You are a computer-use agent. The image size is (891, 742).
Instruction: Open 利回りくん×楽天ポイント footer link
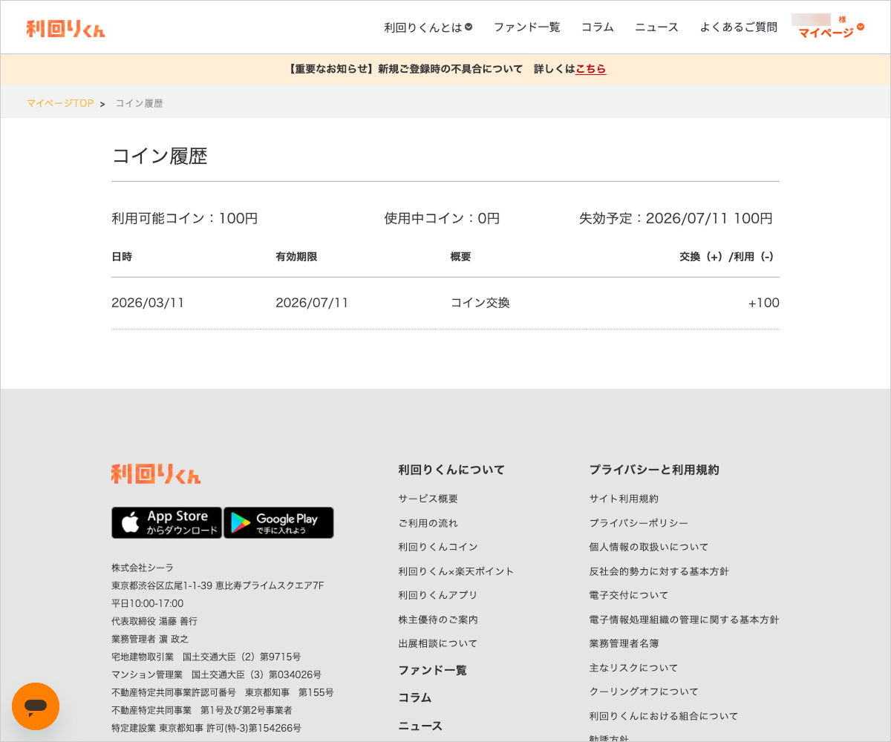pyautogui.click(x=456, y=571)
